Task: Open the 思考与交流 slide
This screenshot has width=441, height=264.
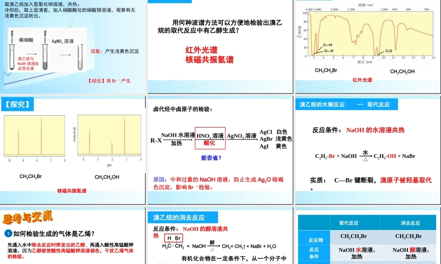Action: 73,236
